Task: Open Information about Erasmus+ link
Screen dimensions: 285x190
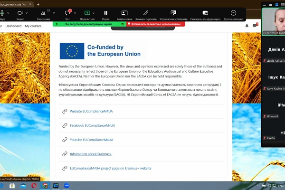Action: click(x=91, y=154)
